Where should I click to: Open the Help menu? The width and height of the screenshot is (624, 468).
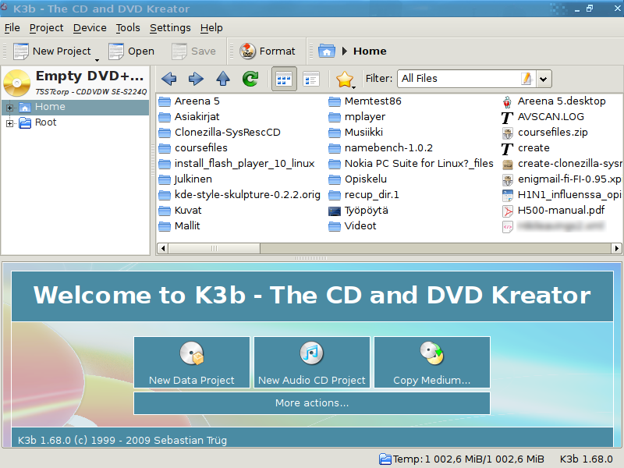pyautogui.click(x=211, y=28)
